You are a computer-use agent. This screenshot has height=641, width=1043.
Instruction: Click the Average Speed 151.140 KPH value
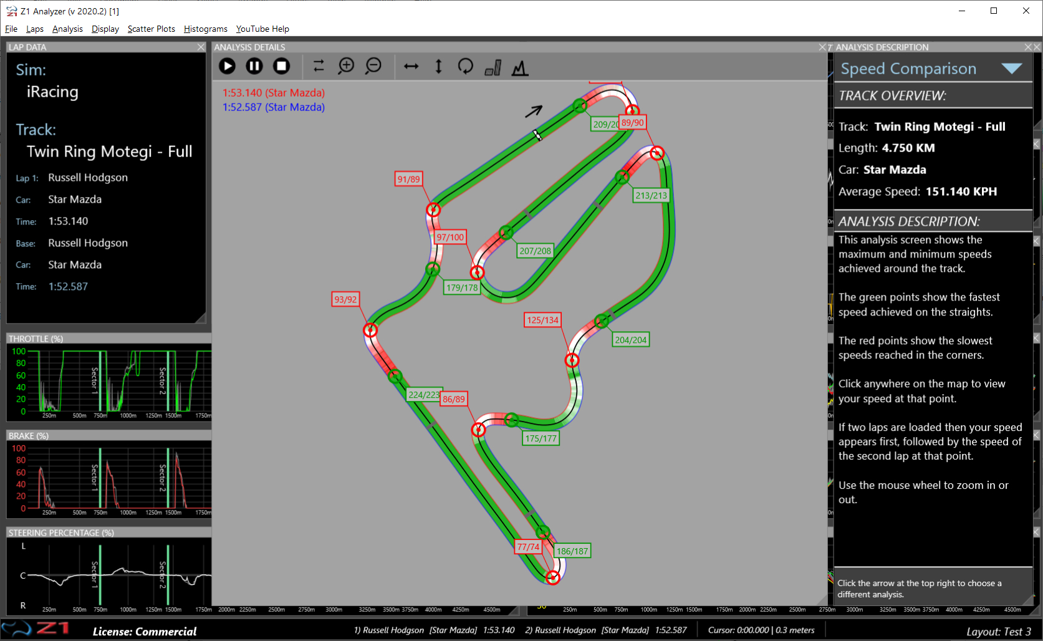pyautogui.click(x=961, y=191)
